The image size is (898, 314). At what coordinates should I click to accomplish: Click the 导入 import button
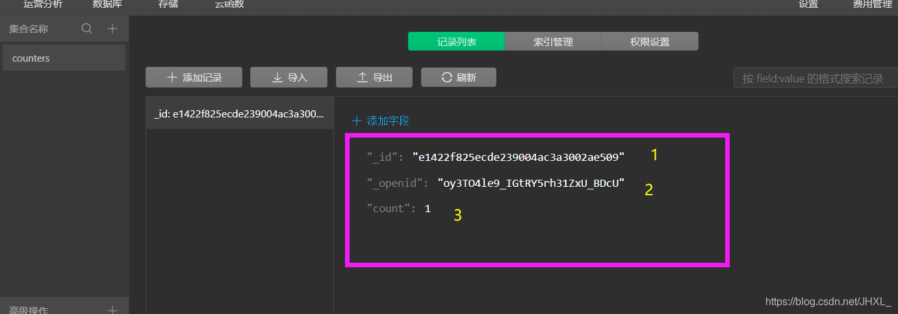[x=289, y=77]
